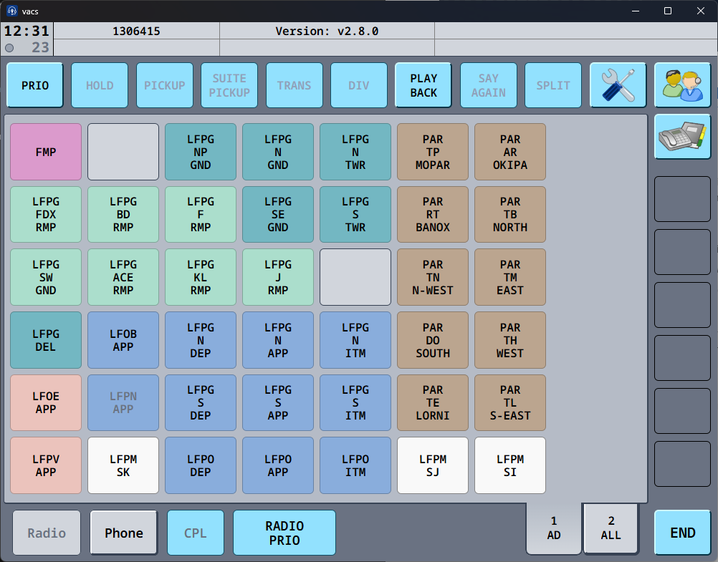Open the settings wrench and screwdriver icon
This screenshot has width=718, height=562.
point(618,85)
